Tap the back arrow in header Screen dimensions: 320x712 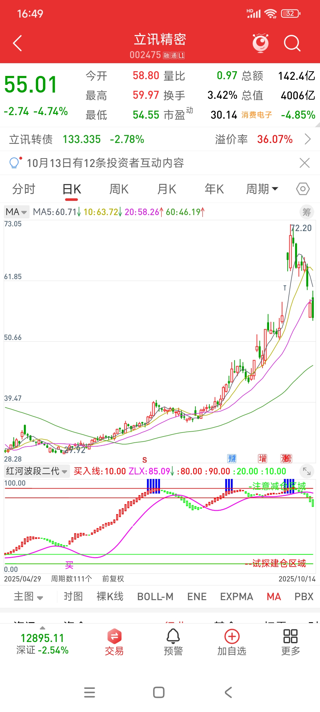tap(17, 43)
